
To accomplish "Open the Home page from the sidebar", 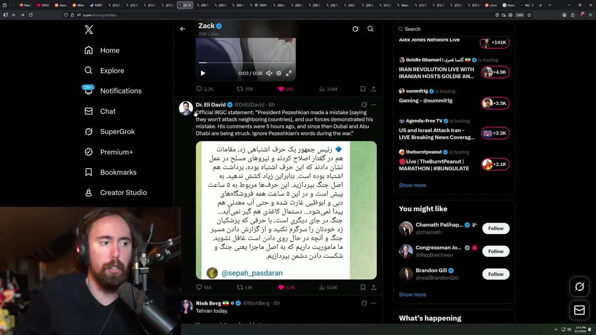I will click(102, 50).
